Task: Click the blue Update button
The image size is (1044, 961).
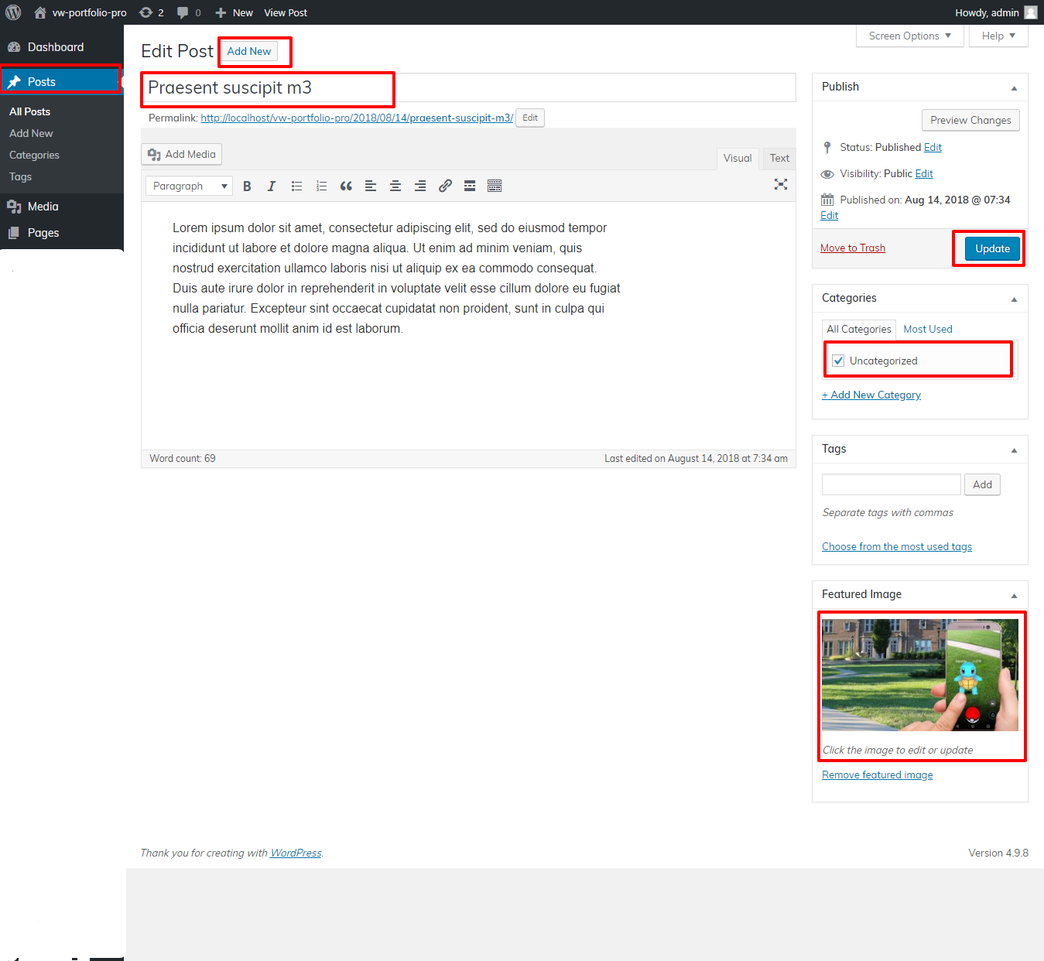Action: pyautogui.click(x=992, y=249)
